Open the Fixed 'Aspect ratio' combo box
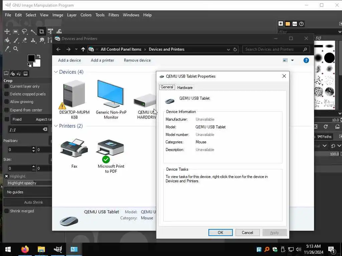The width and height of the screenshot is (342, 256). tap(31, 119)
